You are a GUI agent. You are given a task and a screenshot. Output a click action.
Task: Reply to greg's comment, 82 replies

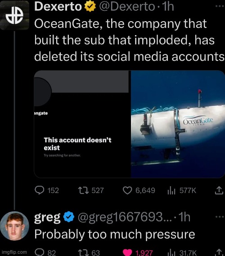pos(45,252)
